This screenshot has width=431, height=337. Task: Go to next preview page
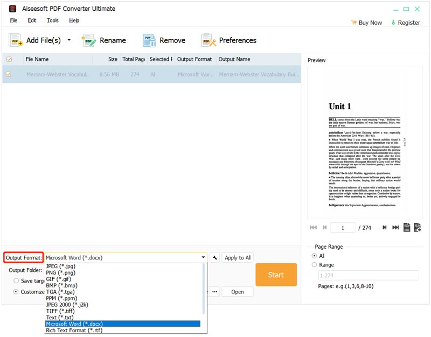tap(384, 228)
